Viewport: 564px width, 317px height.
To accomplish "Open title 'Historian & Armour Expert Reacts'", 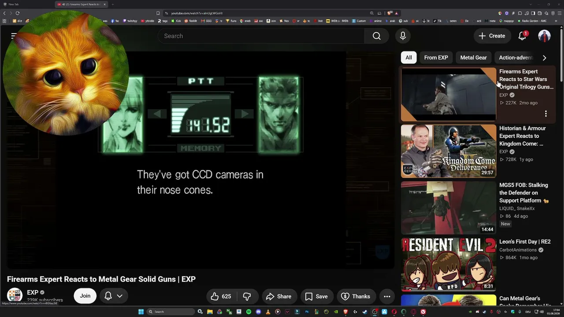I will [523, 136].
